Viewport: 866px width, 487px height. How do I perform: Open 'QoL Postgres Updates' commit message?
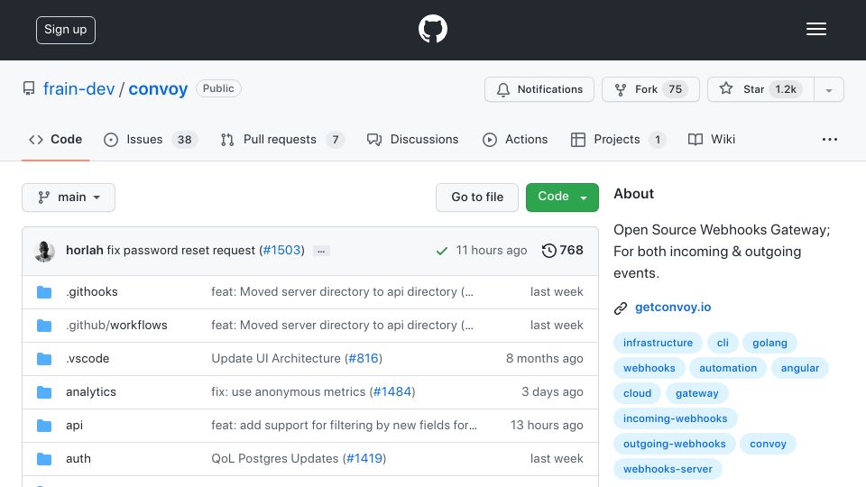coord(274,458)
